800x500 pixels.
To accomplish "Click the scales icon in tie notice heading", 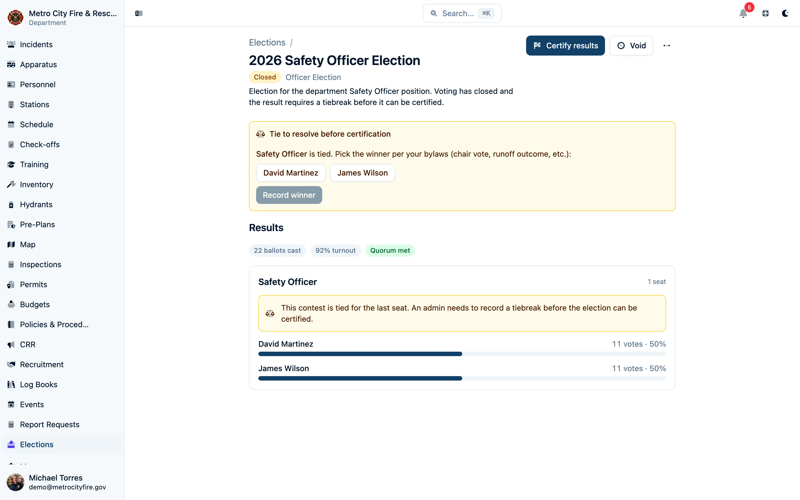I will click(x=261, y=134).
